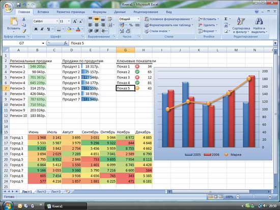Click Форматировать как таблицу button
280x210 pixels.
(169, 25)
